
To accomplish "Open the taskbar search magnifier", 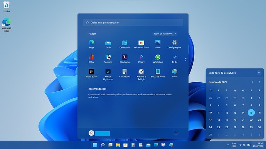I will coord(103,145).
